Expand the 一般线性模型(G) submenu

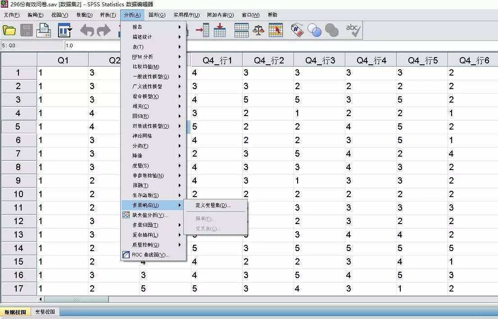[x=153, y=76]
